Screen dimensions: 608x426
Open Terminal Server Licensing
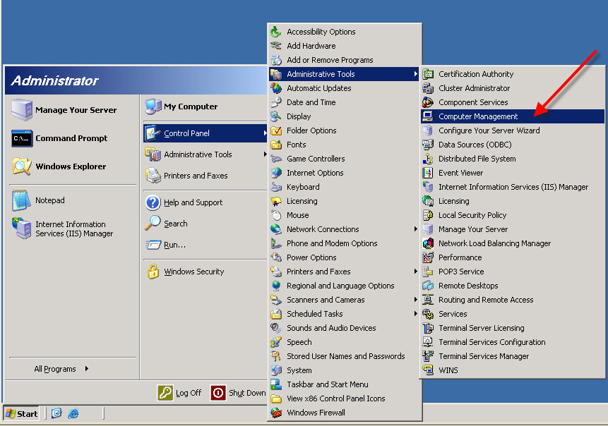pyautogui.click(x=512, y=328)
